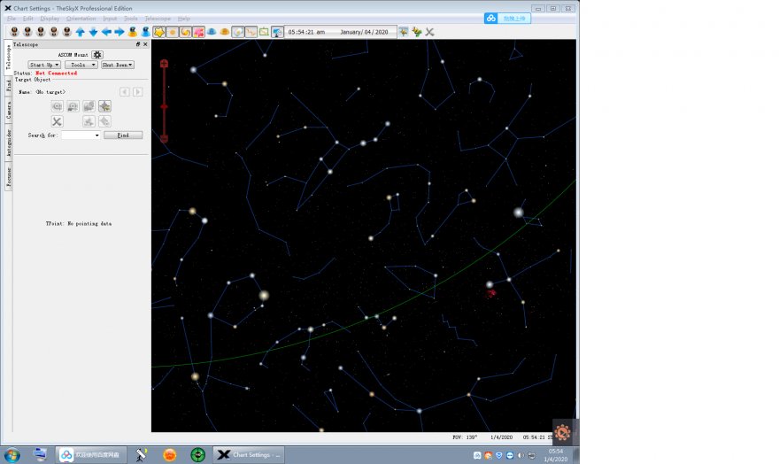Select the Telescope vertical tab
Viewport: 779px width, 464px height.
9,58
